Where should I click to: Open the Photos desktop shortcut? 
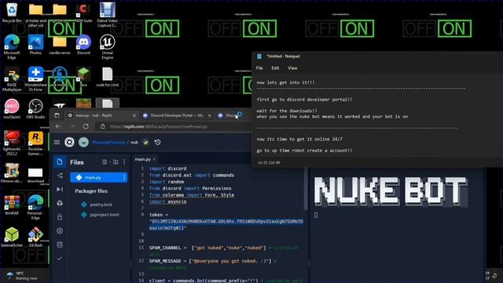35,45
